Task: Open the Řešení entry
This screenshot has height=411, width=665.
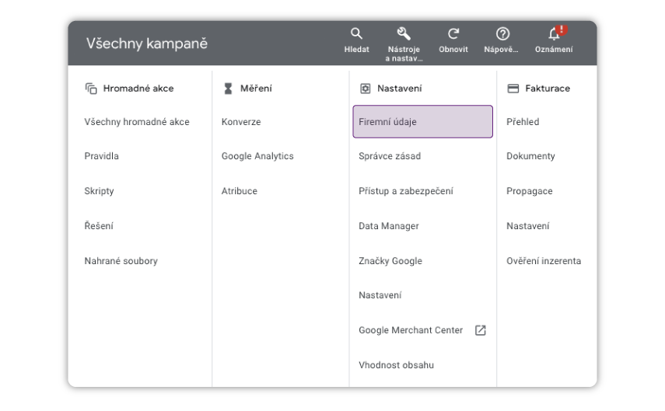Action: (x=99, y=226)
